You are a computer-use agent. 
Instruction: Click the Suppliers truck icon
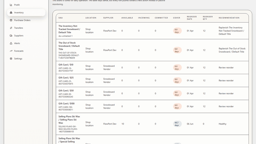click(11, 36)
